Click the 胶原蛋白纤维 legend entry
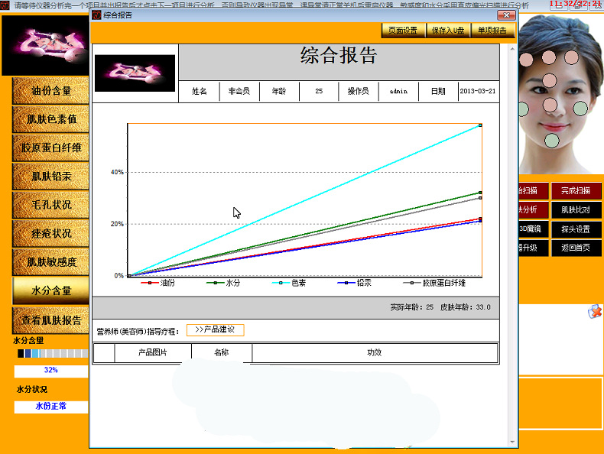The image size is (604, 454). (434, 283)
